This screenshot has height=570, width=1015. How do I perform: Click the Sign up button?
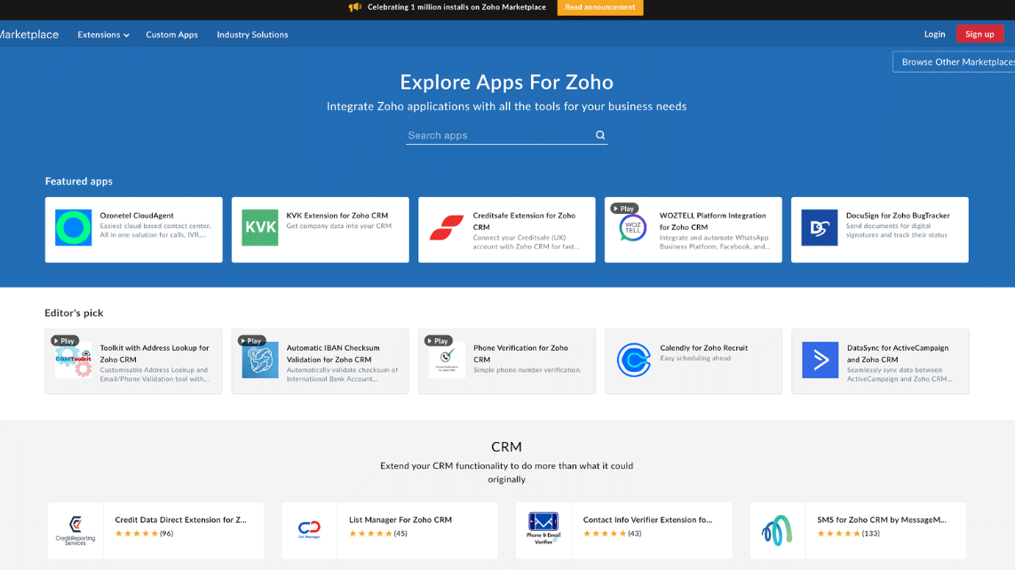tap(979, 33)
